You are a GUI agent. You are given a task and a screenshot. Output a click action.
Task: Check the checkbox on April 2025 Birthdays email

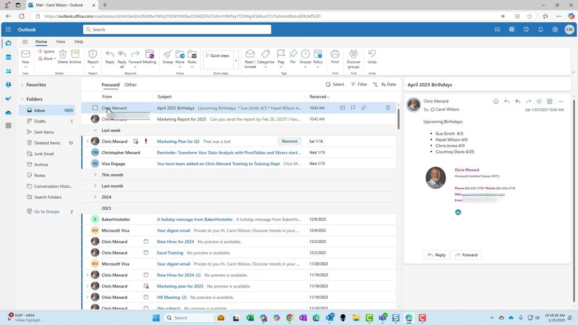pyautogui.click(x=95, y=108)
